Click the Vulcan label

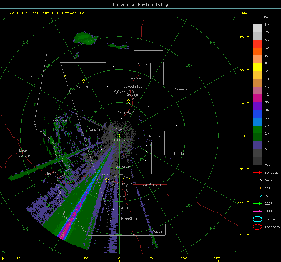point(159,231)
